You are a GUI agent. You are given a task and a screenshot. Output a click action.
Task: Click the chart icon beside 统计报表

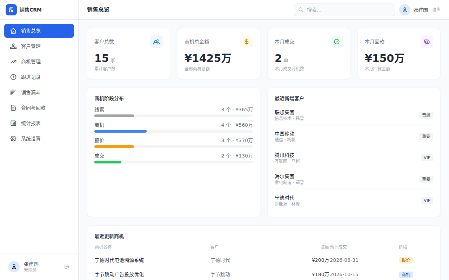tap(13, 123)
